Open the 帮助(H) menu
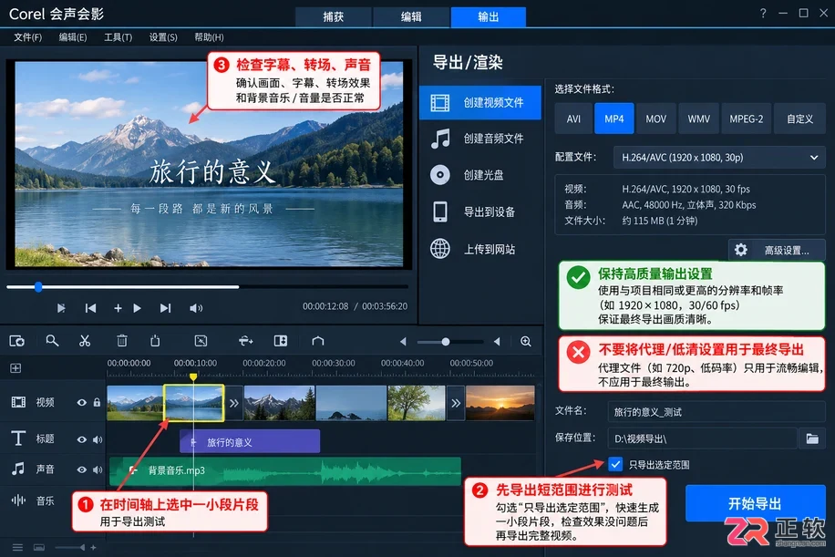This screenshot has height=557, width=835. click(x=209, y=37)
